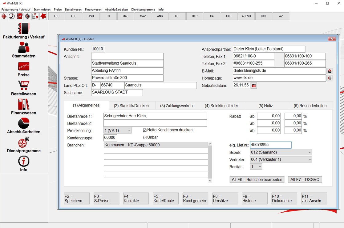
Task: Click F4 = Kontakte button
Action: (x=136, y=198)
